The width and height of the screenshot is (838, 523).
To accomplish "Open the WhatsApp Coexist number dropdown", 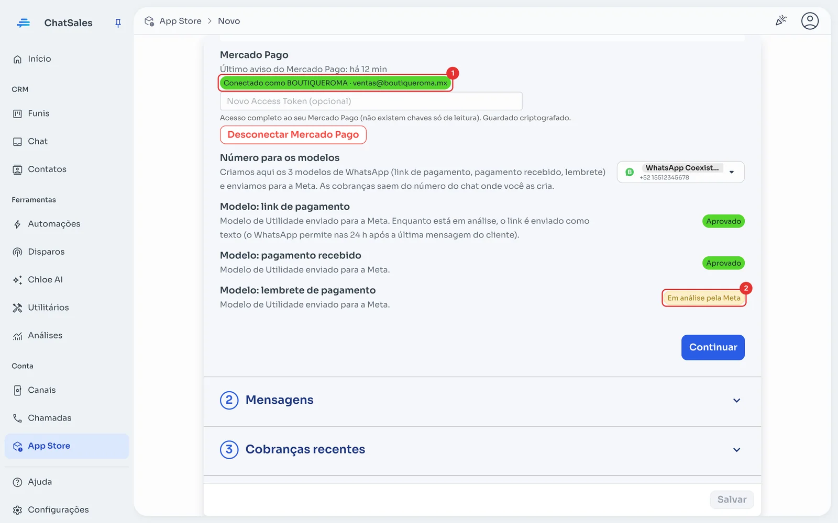I will (x=680, y=172).
